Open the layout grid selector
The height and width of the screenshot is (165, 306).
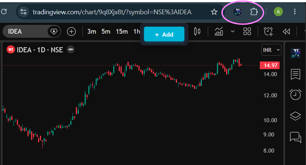tap(247, 31)
